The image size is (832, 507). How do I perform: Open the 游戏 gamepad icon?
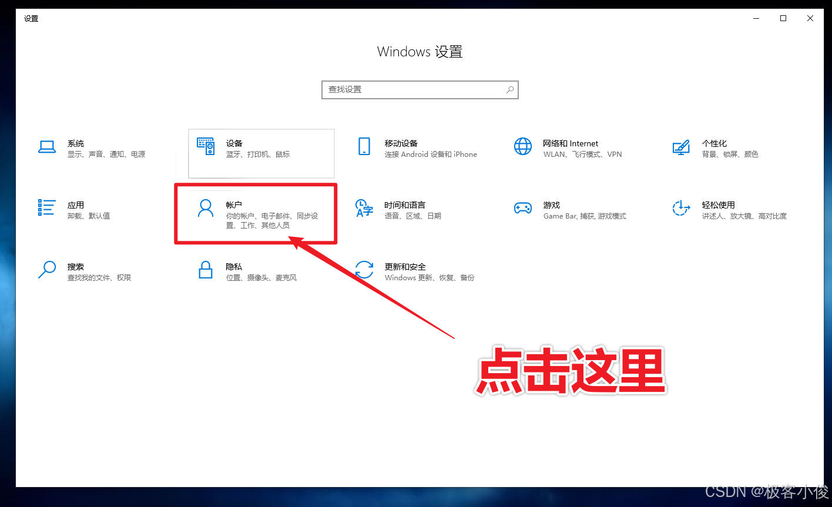[523, 208]
